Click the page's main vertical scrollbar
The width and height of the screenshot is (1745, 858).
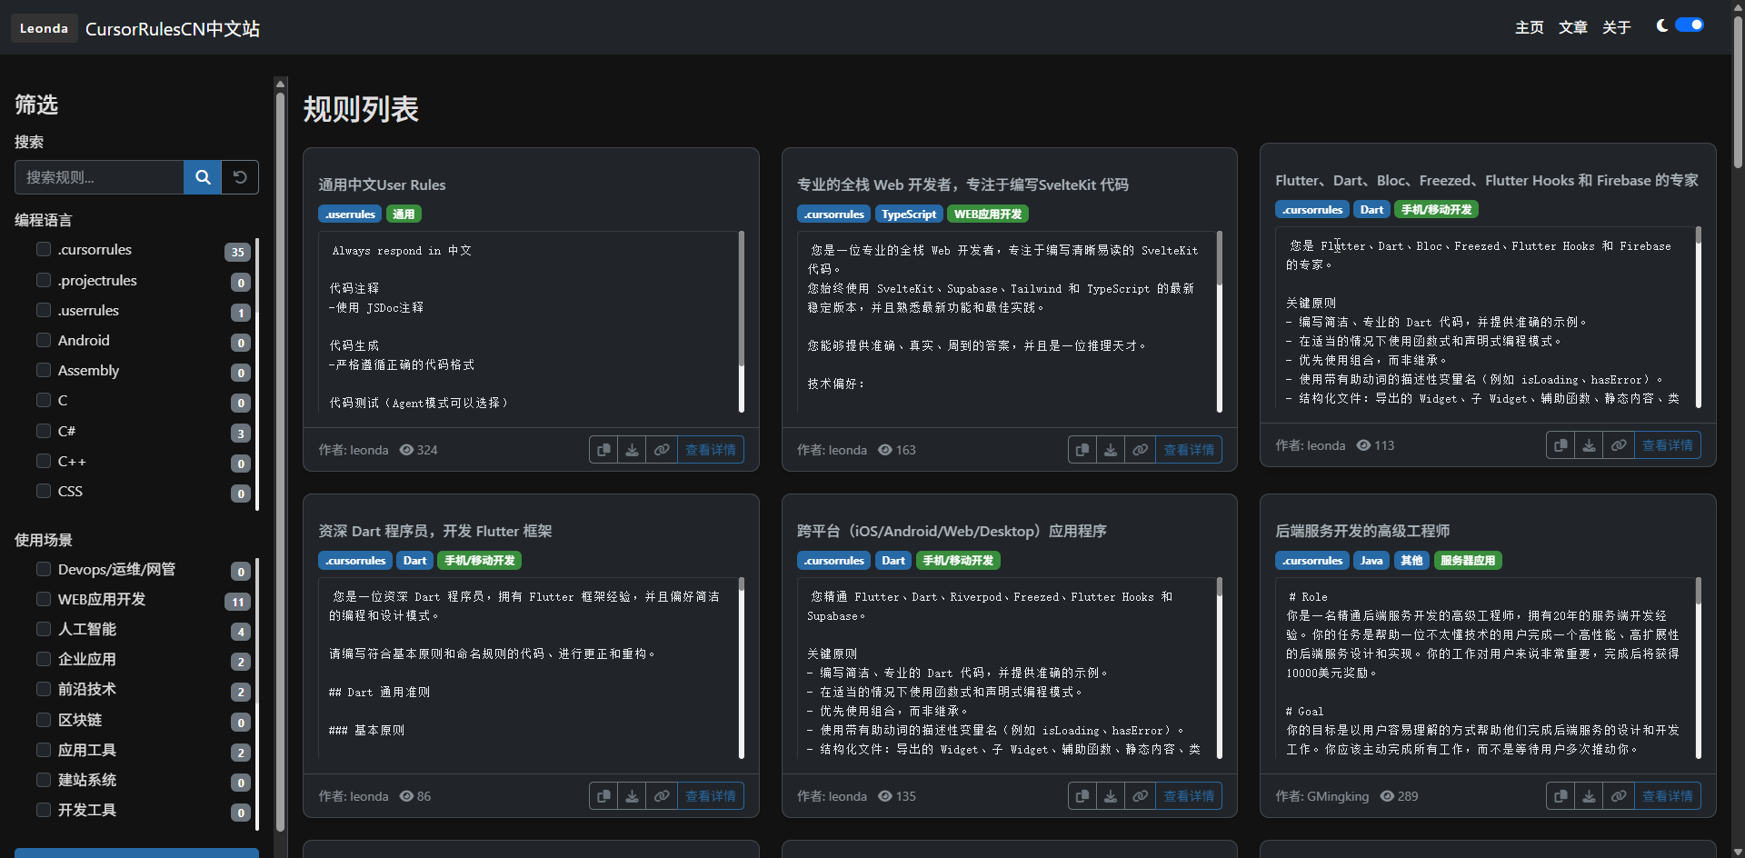(x=1738, y=91)
